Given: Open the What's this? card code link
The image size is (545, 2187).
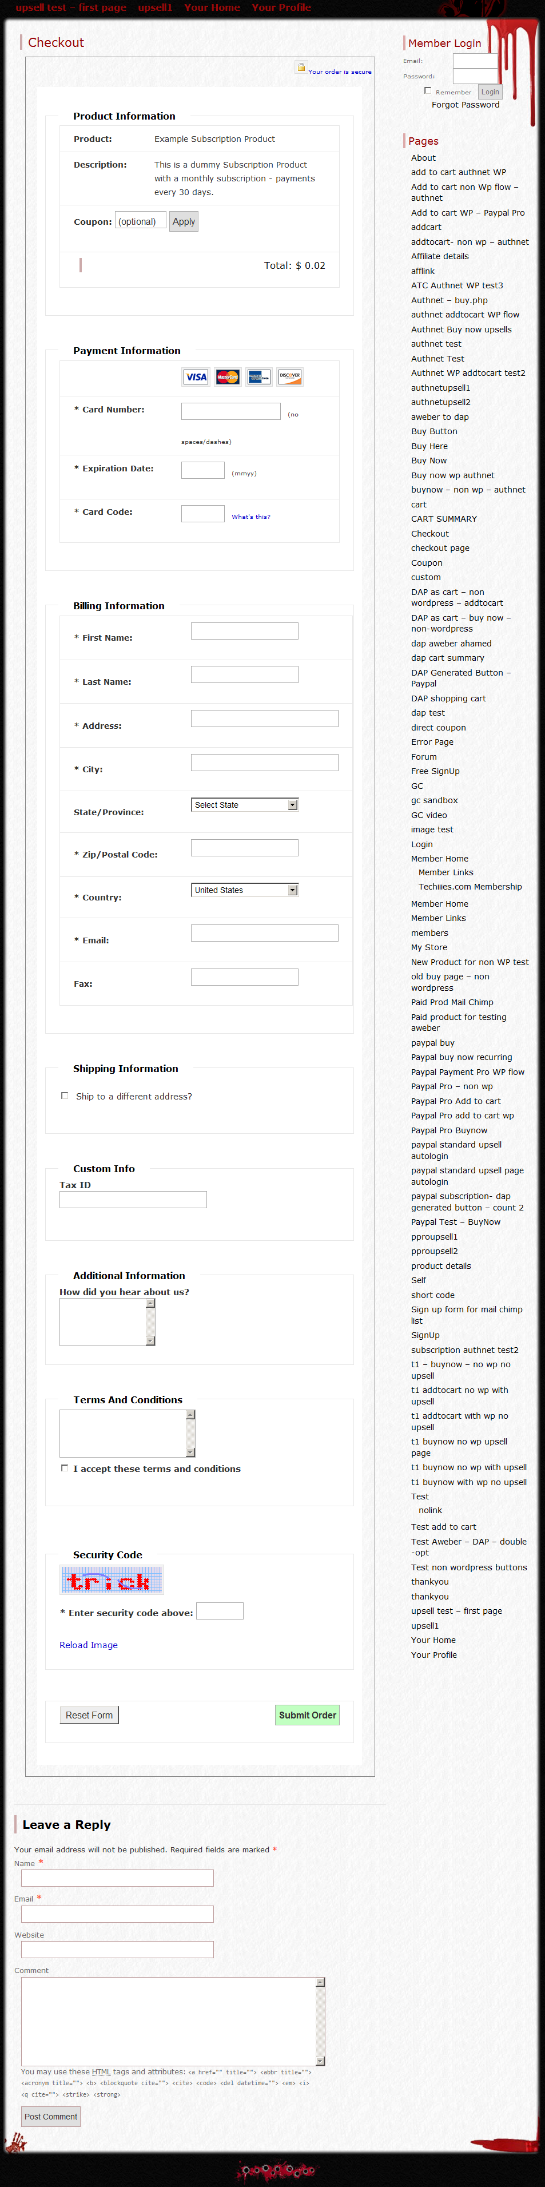Looking at the screenshot, I should coord(250,516).
